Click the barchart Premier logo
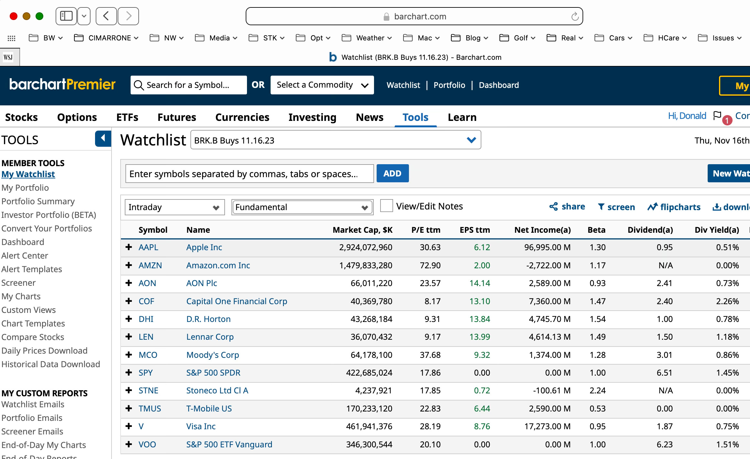Image resolution: width=750 pixels, height=459 pixels. click(x=62, y=84)
